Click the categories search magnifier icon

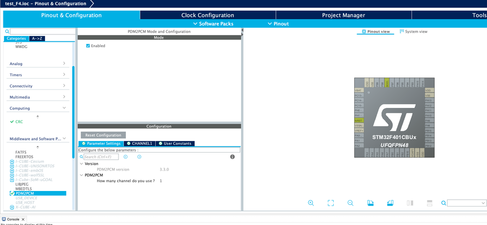[7, 32]
